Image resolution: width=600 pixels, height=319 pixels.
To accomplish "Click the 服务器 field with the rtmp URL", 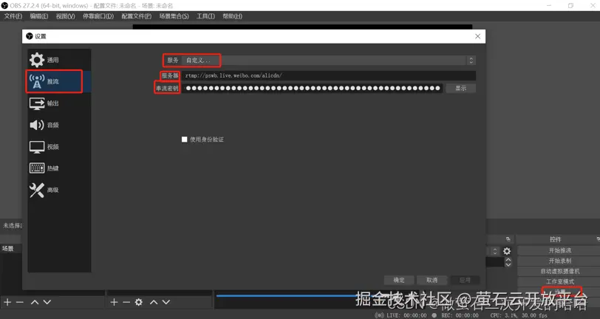I will point(329,75).
